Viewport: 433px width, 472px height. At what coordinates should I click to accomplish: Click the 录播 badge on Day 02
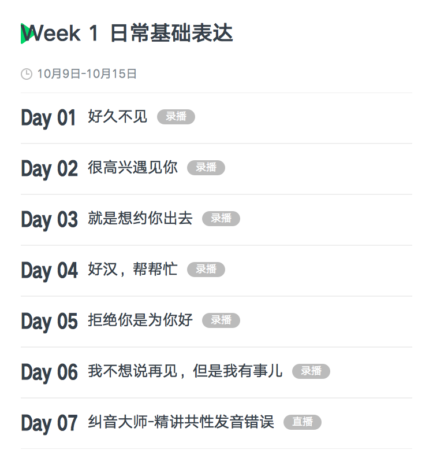tap(206, 167)
